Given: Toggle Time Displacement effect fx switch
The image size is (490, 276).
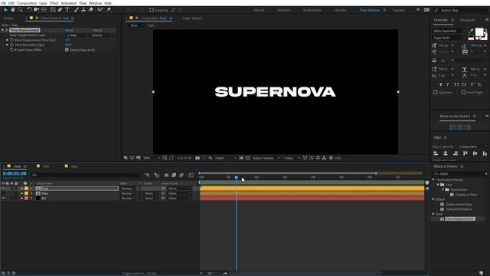Looking at the screenshot, I should (x=7, y=31).
